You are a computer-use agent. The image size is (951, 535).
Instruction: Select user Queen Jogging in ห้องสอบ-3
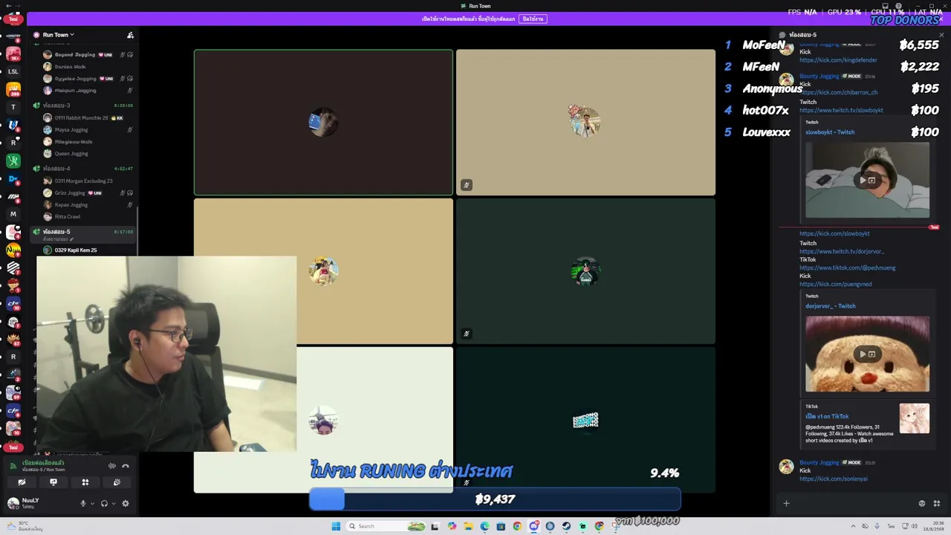pos(71,154)
